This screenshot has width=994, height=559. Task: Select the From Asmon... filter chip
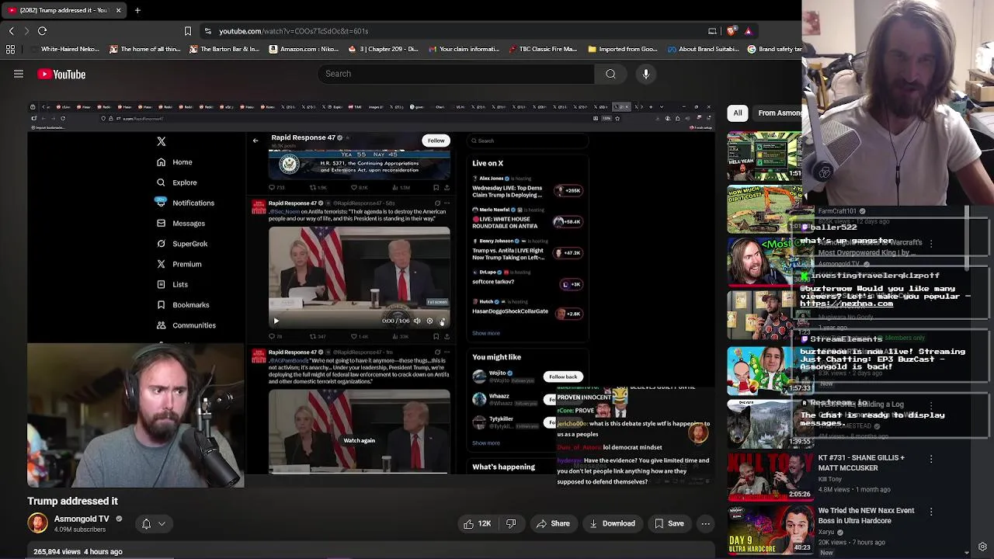click(x=777, y=113)
